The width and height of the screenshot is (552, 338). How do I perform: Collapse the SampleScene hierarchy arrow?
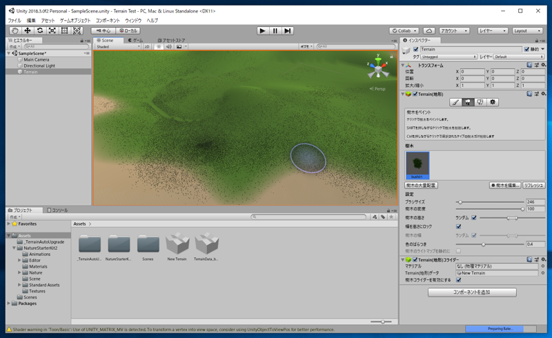pyautogui.click(x=9, y=53)
